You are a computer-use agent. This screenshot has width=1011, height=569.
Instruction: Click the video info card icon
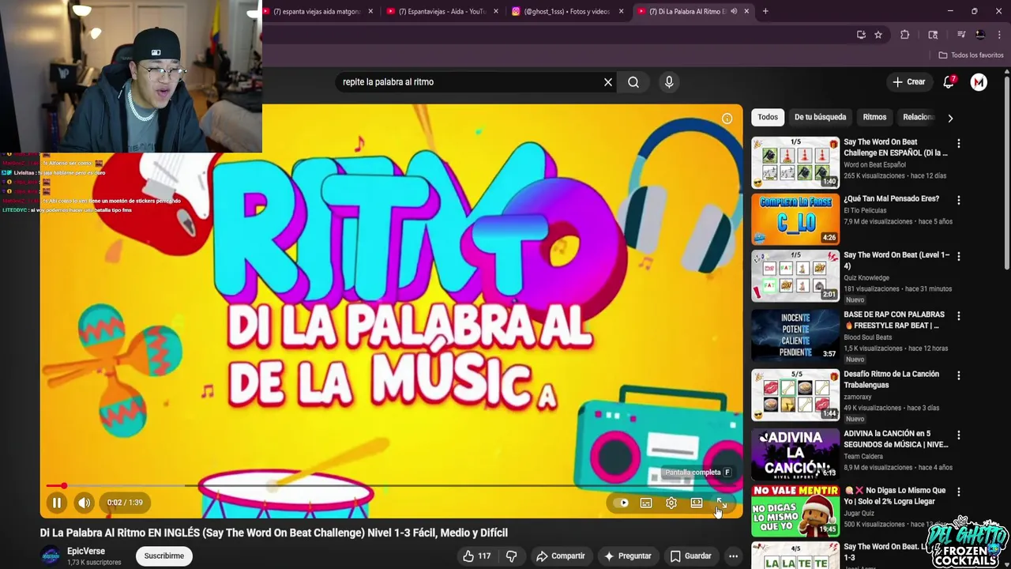coord(727,119)
